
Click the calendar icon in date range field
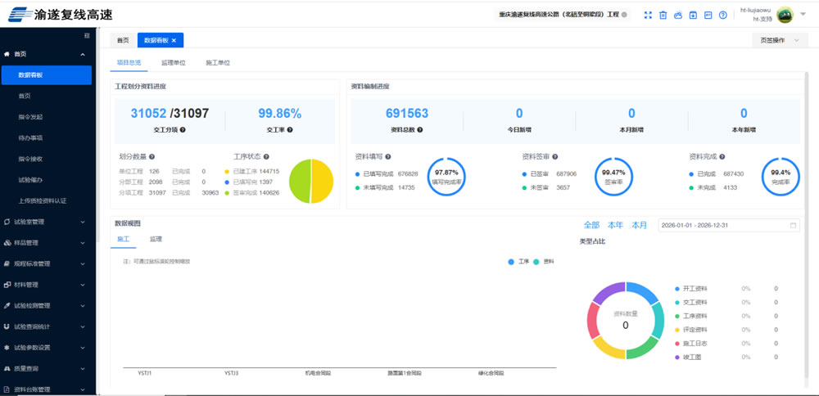pos(792,225)
